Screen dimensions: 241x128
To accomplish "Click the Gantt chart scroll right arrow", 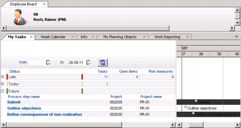I will (x=238, y=125).
